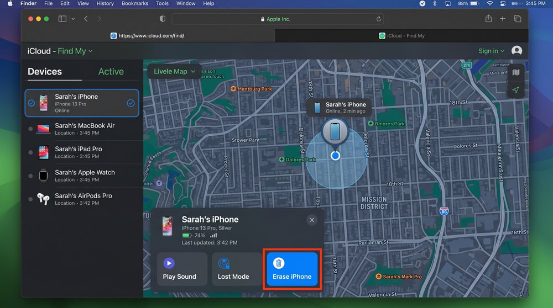Screen dimensions: 553x308
Task: Close the Sarah's iPhone info card
Action: tap(312, 220)
